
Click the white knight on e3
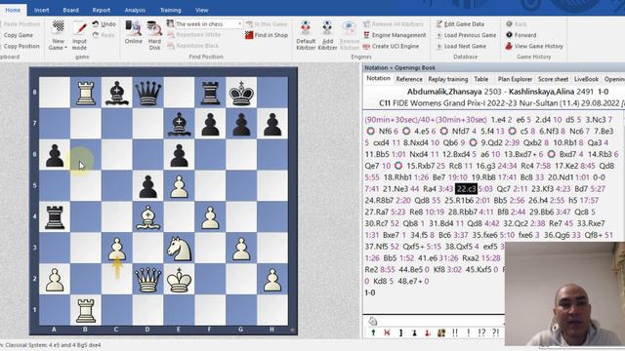179,248
